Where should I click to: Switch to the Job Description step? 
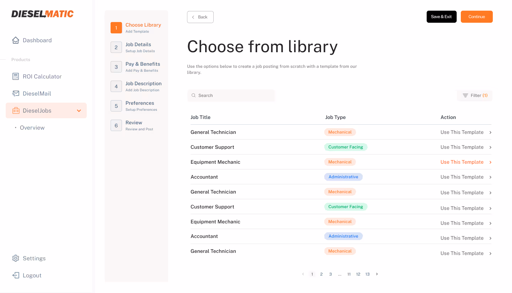click(136, 86)
